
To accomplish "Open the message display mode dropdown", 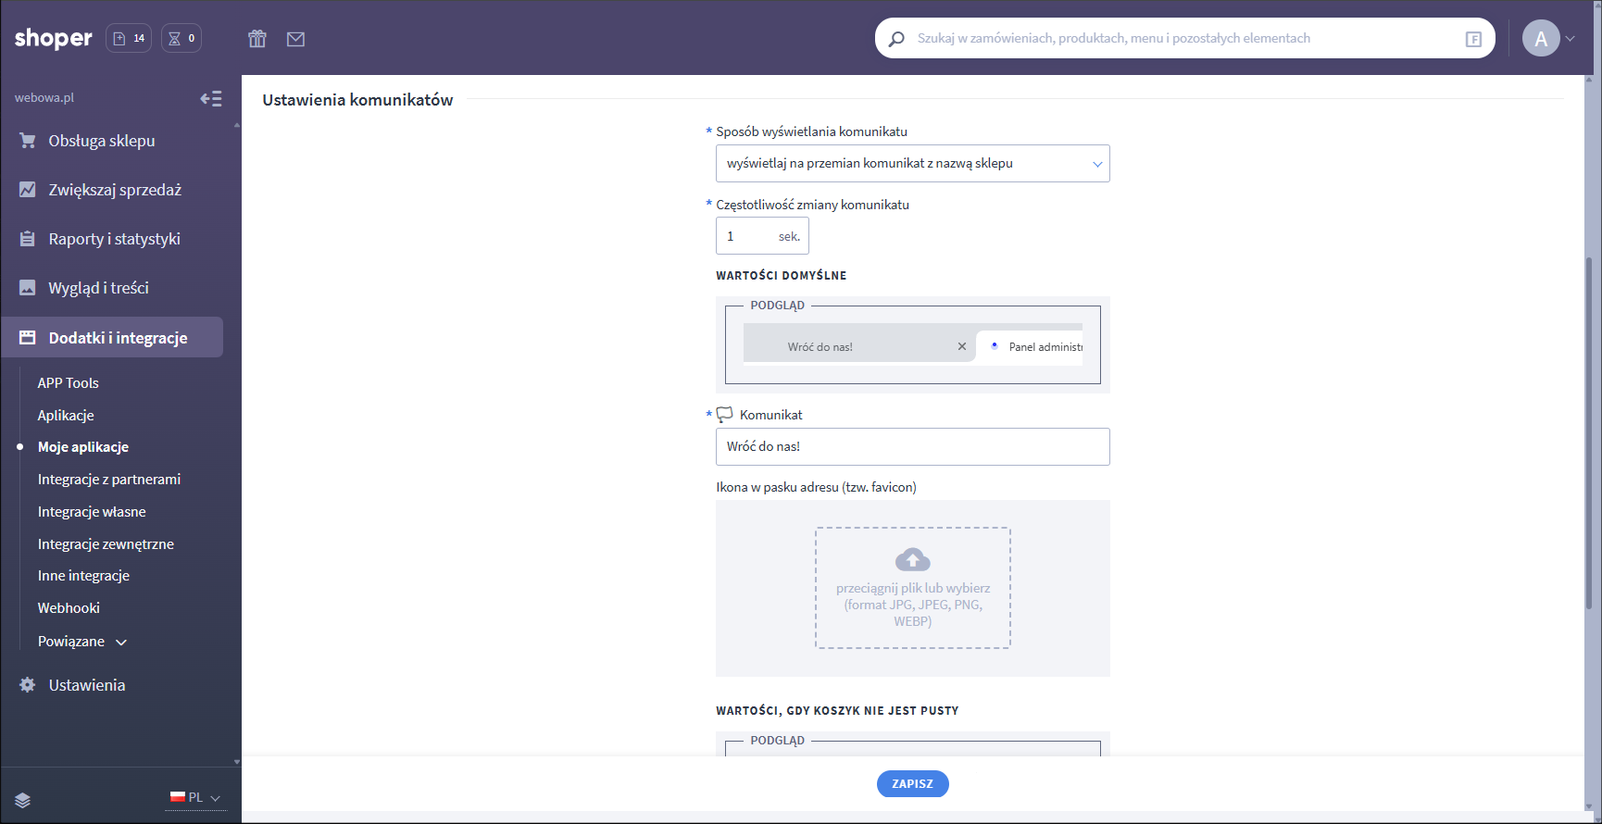I will tap(912, 164).
